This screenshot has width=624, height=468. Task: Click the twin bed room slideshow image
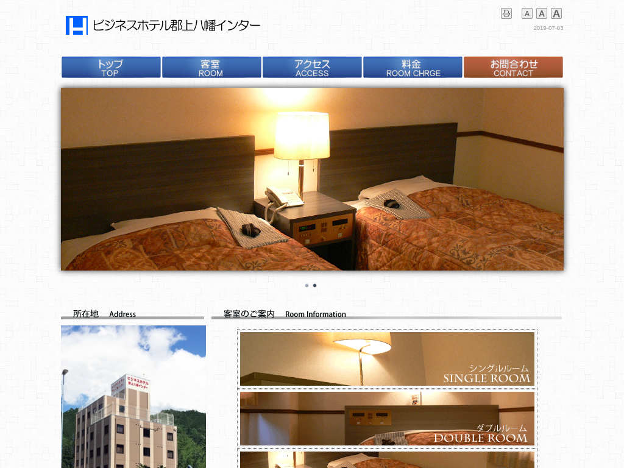point(313,179)
